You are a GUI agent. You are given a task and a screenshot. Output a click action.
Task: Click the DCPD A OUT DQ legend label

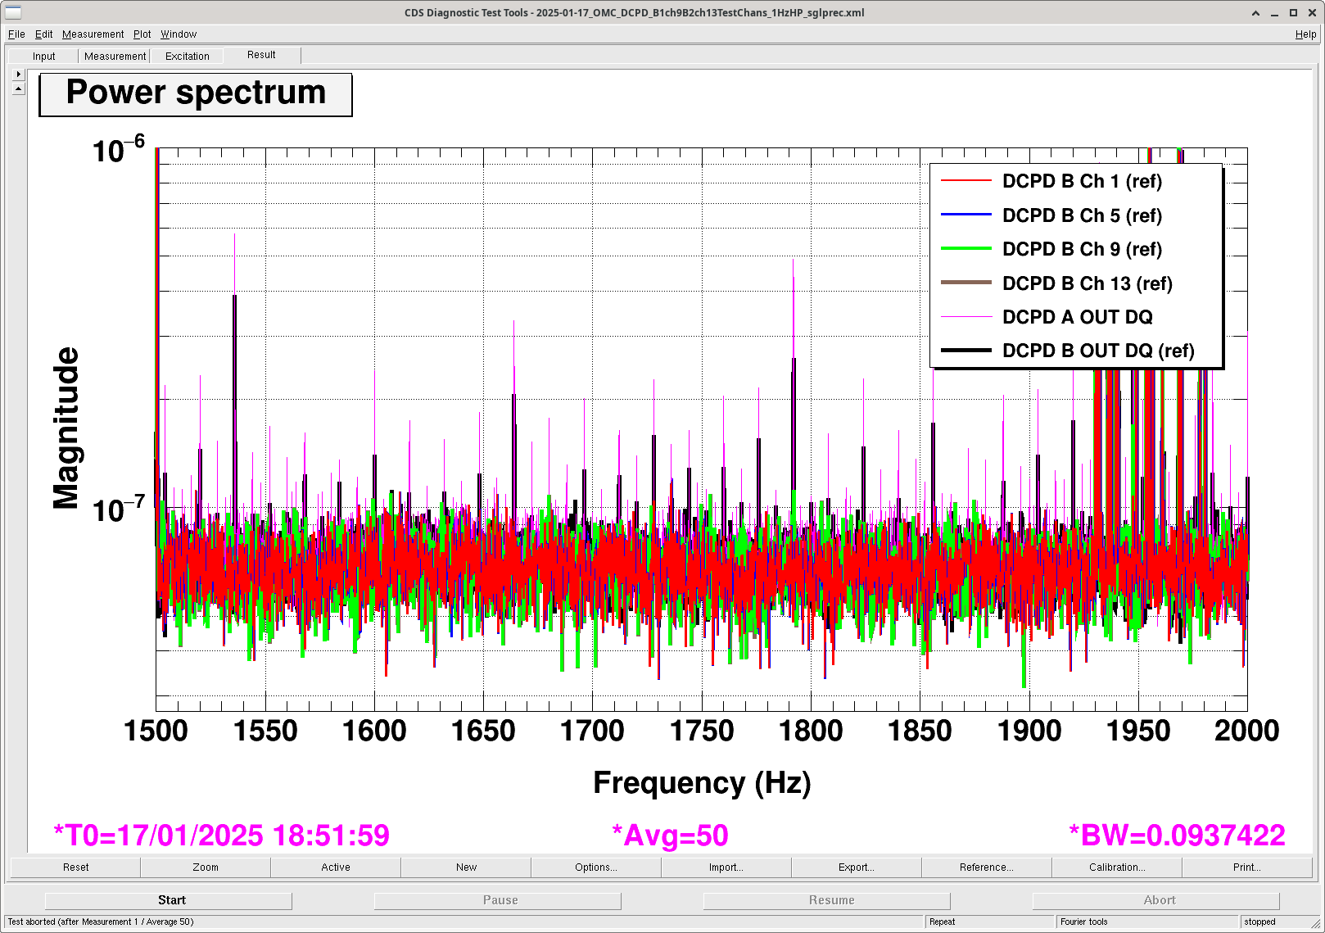1077,317
